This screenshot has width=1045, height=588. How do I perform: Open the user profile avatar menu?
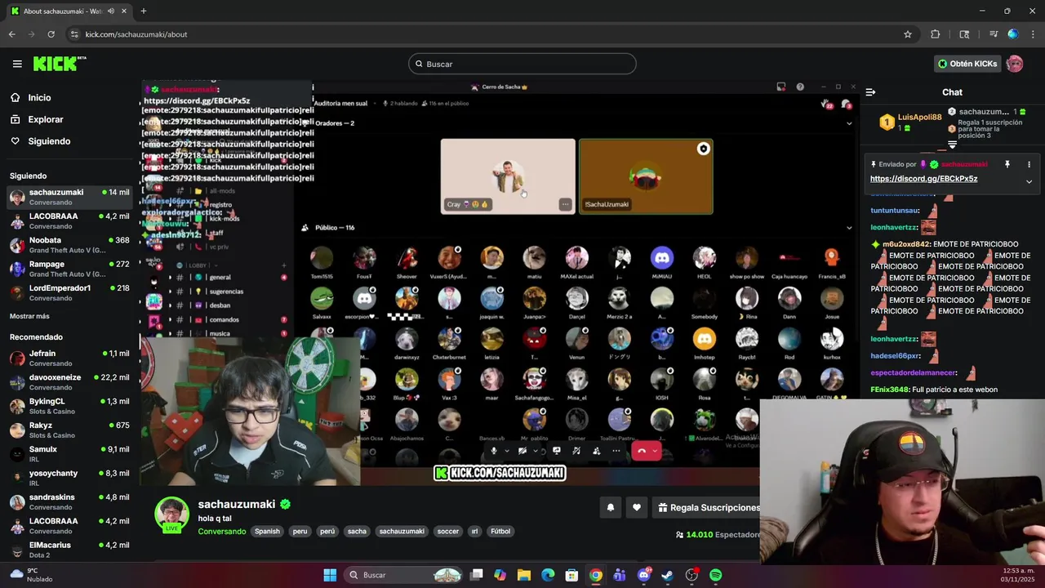point(1015,64)
